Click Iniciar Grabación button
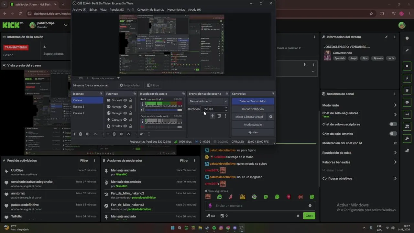Screen dimensions: 414x233 tap(253, 109)
